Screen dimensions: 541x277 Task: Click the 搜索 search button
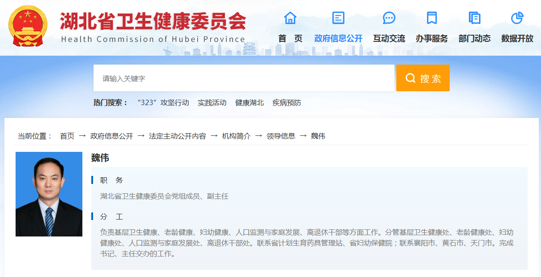(423, 78)
